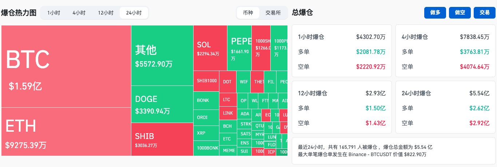
Task: Select the 4小时 timeframe tab
Action: (79, 13)
